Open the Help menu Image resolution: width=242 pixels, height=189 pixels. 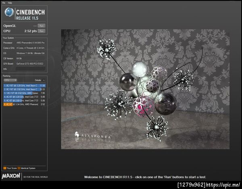tap(10, 3)
